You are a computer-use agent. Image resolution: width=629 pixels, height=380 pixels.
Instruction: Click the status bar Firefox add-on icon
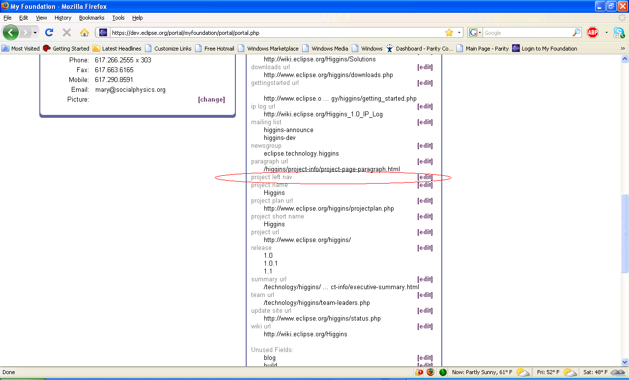point(430,372)
